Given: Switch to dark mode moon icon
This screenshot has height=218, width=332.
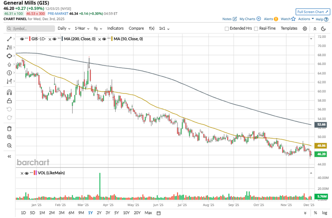Looking at the screenshot, I should click(323, 29).
